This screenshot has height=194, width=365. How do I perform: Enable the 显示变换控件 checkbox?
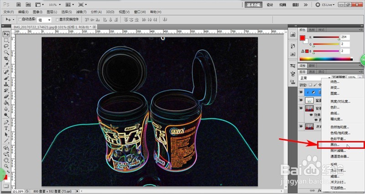click(57, 19)
